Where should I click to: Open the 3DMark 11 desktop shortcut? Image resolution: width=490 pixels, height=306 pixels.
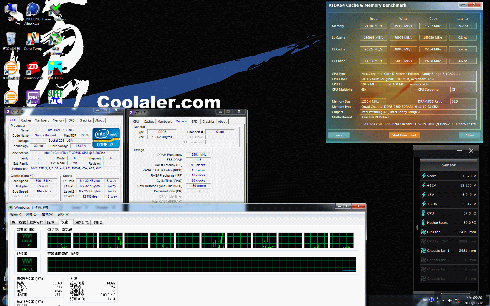(11, 70)
